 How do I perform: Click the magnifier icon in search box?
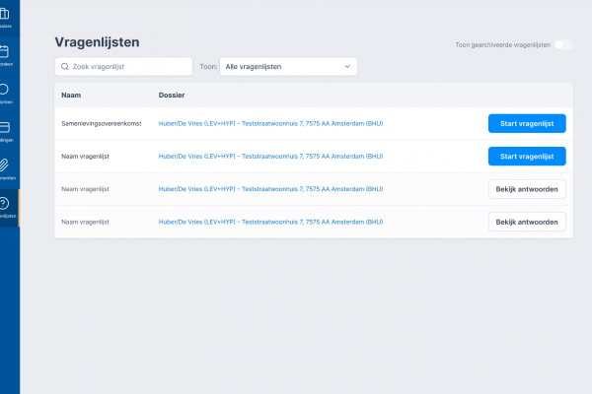tap(65, 66)
